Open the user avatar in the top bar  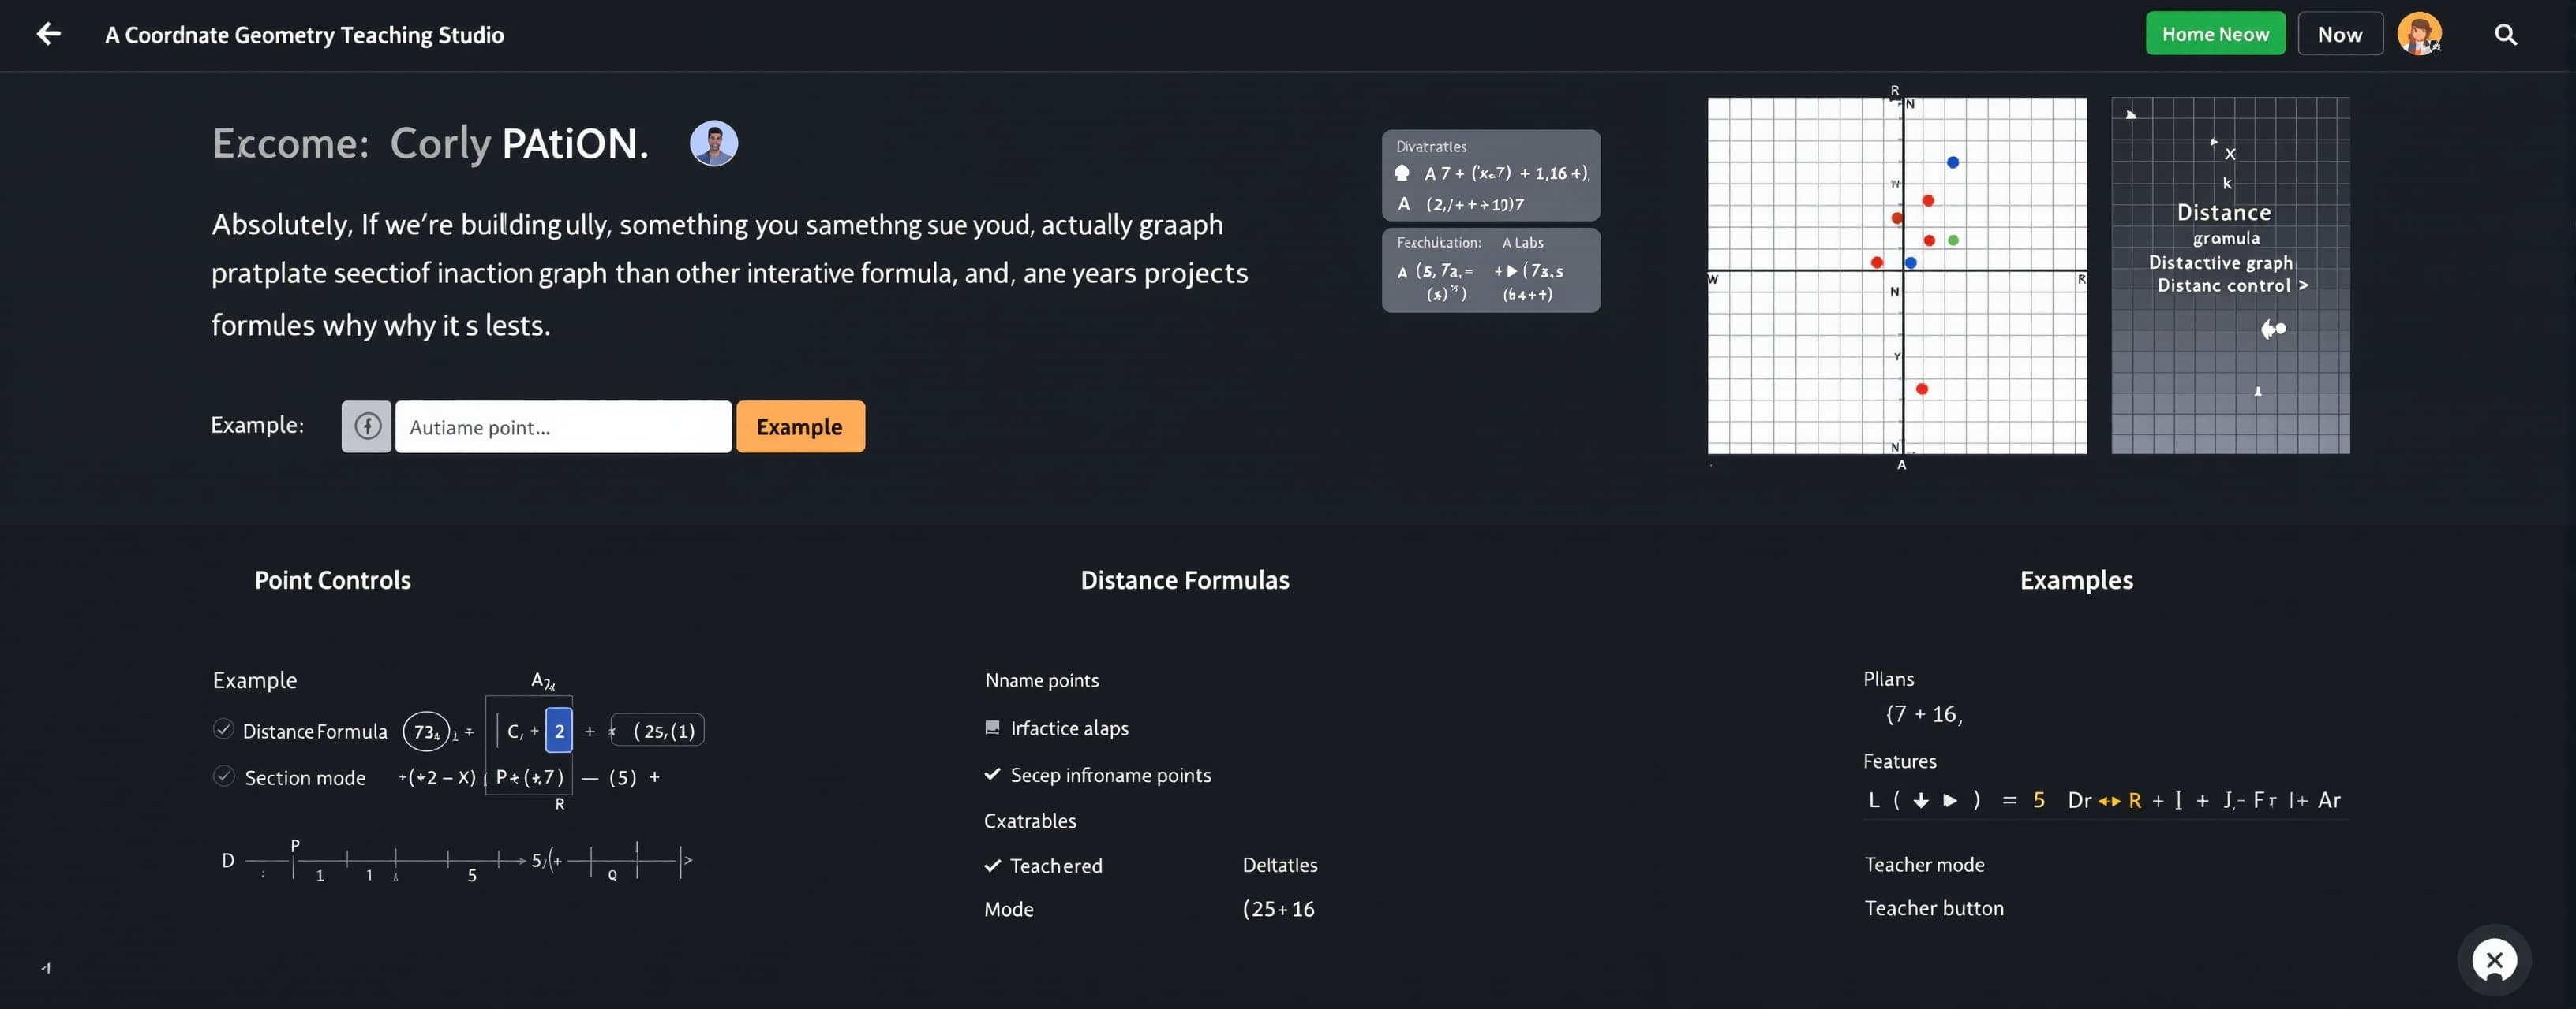(x=2419, y=34)
